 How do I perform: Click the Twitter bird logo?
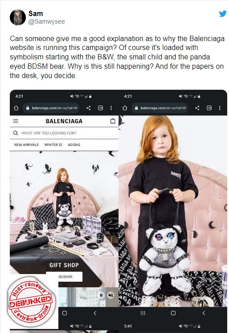pos(223,13)
